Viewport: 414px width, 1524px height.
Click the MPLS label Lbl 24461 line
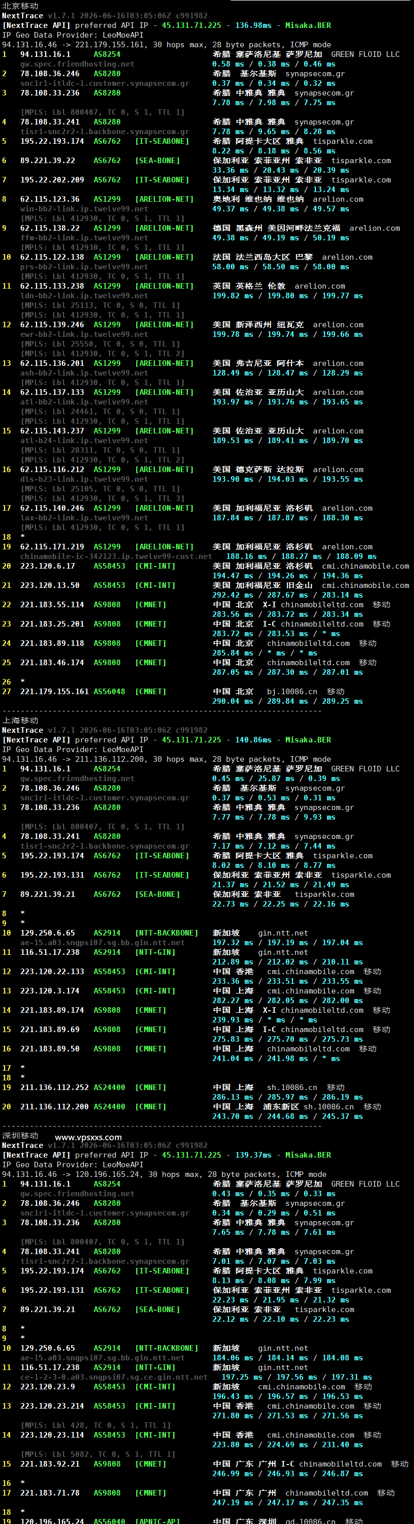(x=100, y=412)
